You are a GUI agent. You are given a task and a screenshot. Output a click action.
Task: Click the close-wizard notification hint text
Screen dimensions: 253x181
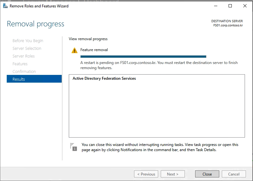(160, 147)
